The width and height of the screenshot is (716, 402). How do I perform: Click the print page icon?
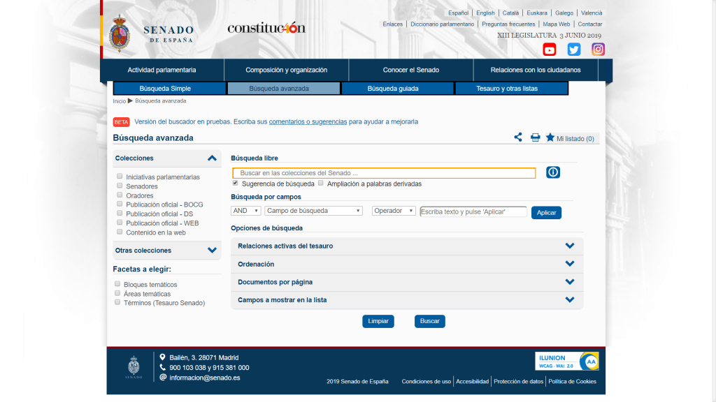pos(535,137)
